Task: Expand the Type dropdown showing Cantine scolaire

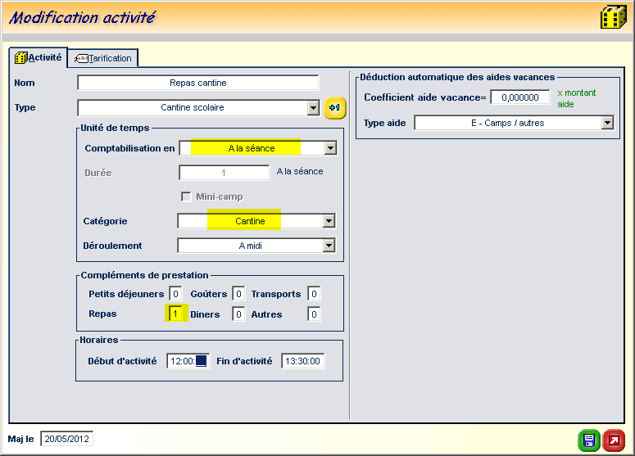Action: 312,108
